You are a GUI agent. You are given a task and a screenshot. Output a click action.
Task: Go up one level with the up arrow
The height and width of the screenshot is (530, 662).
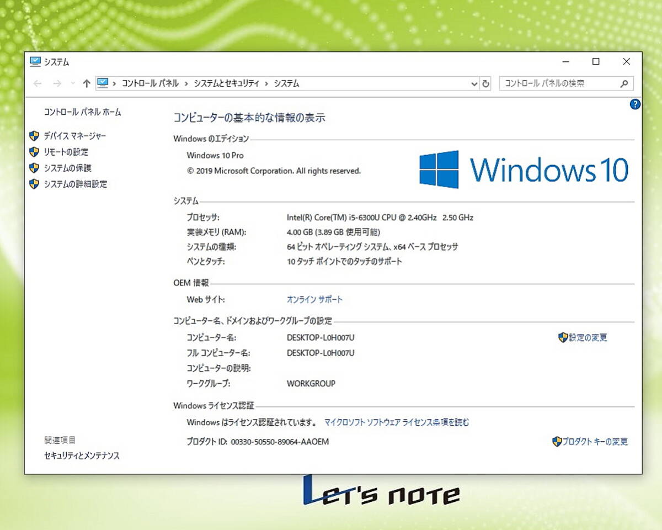click(x=87, y=83)
